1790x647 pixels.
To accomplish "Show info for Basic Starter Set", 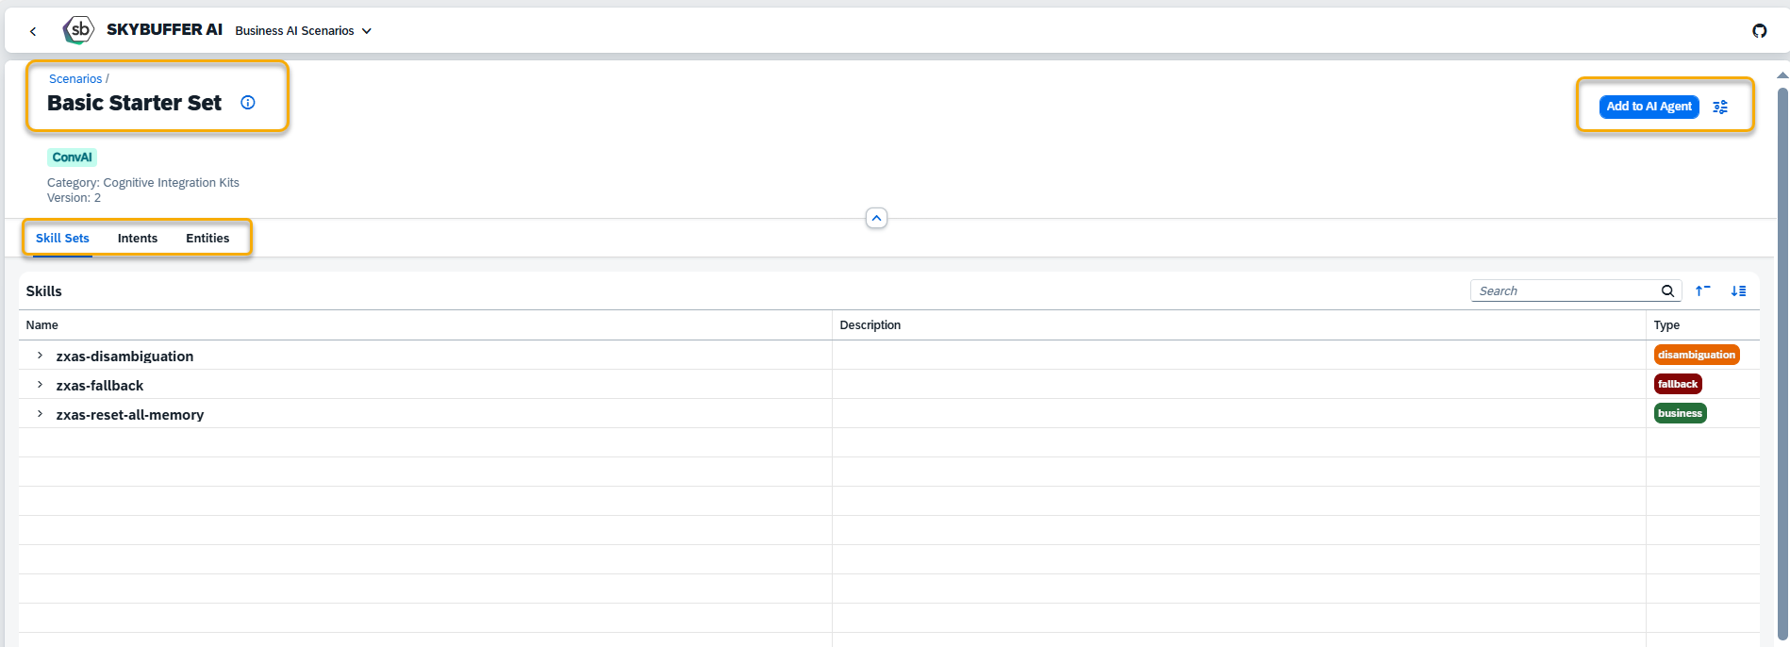I will pos(248,103).
